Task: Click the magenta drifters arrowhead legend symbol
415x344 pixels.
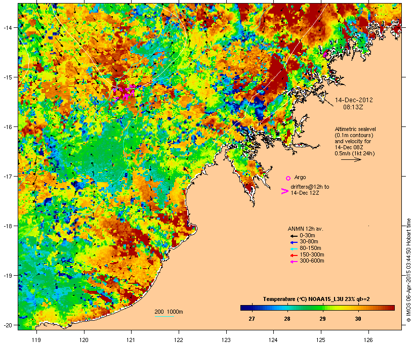Action: click(285, 191)
